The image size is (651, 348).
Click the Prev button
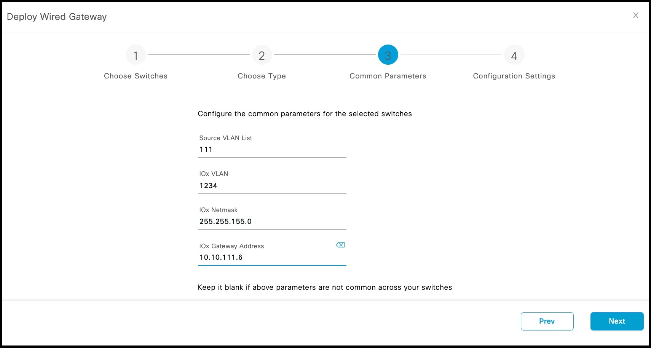[547, 321]
